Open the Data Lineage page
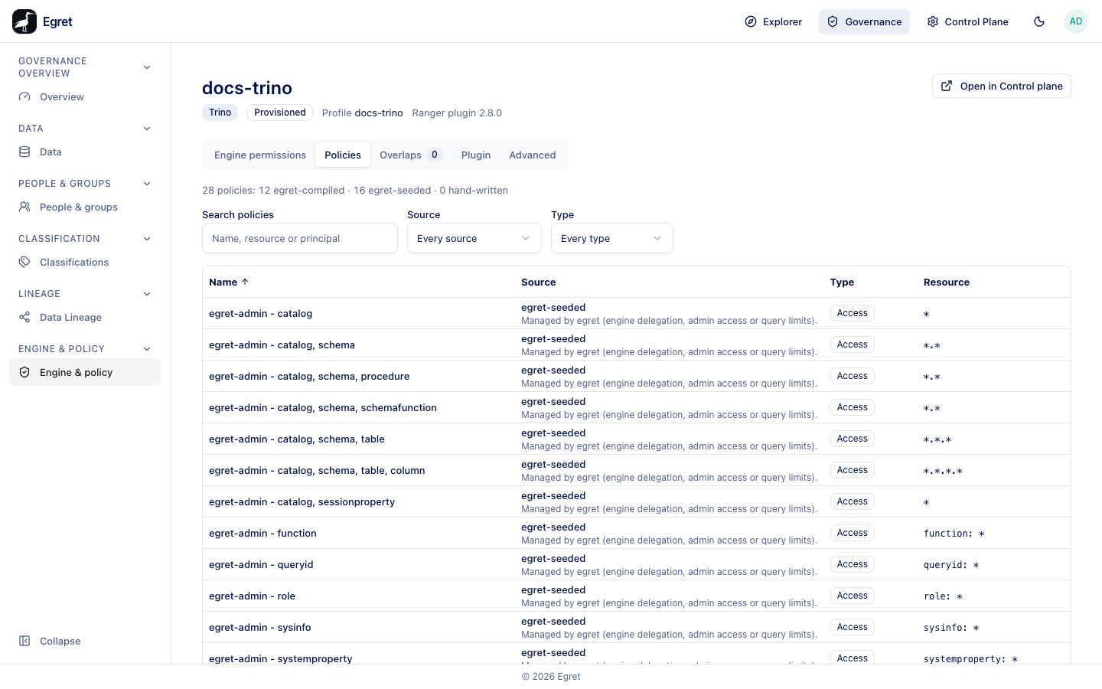Screen dimensions: 1102x689 pyautogui.click(x=86, y=318)
